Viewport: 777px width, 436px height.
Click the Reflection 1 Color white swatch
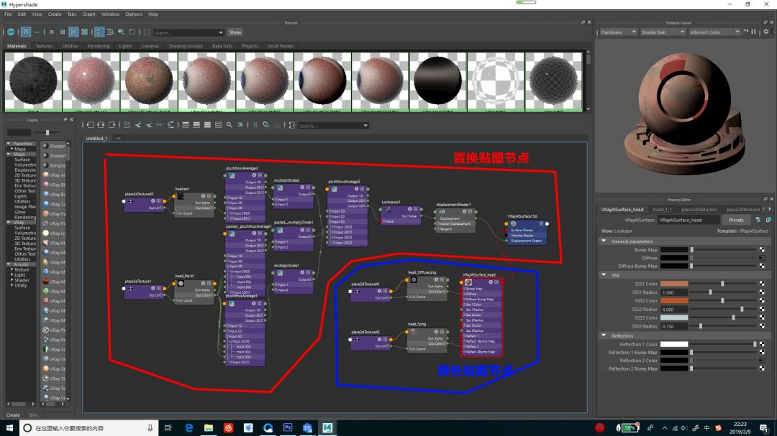point(674,345)
